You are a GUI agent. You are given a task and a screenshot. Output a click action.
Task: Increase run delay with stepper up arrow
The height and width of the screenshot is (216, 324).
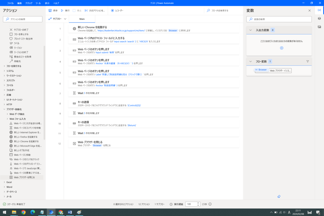point(198,203)
